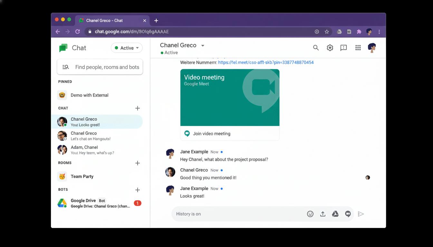Open the Chrome three-dot menu

tap(379, 32)
